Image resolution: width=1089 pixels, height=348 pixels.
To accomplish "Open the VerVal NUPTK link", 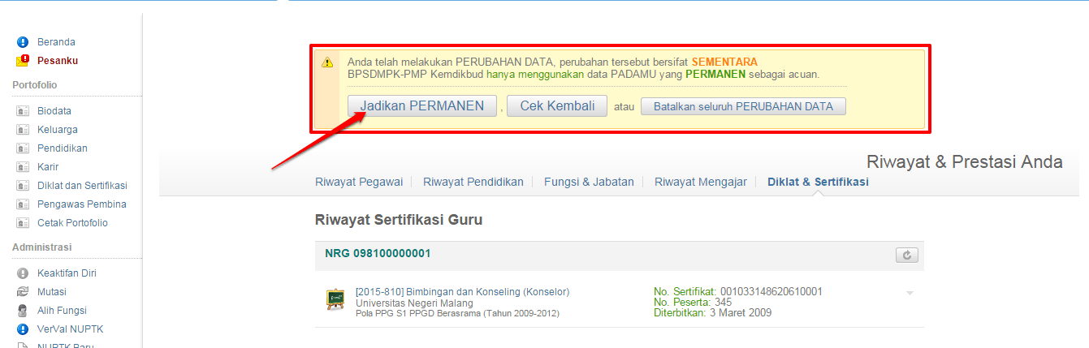I will coord(70,329).
